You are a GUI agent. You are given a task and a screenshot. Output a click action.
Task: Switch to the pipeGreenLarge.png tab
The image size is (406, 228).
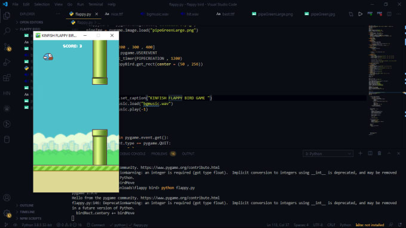click(x=272, y=14)
